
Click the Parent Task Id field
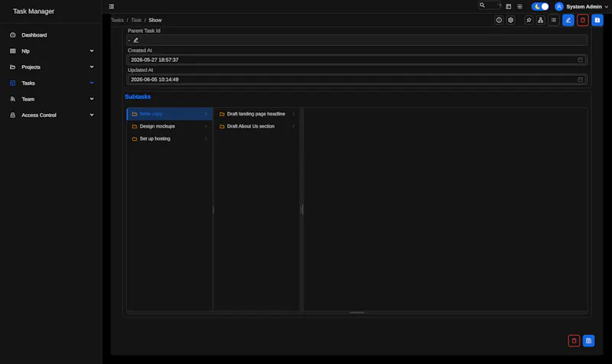point(356,41)
